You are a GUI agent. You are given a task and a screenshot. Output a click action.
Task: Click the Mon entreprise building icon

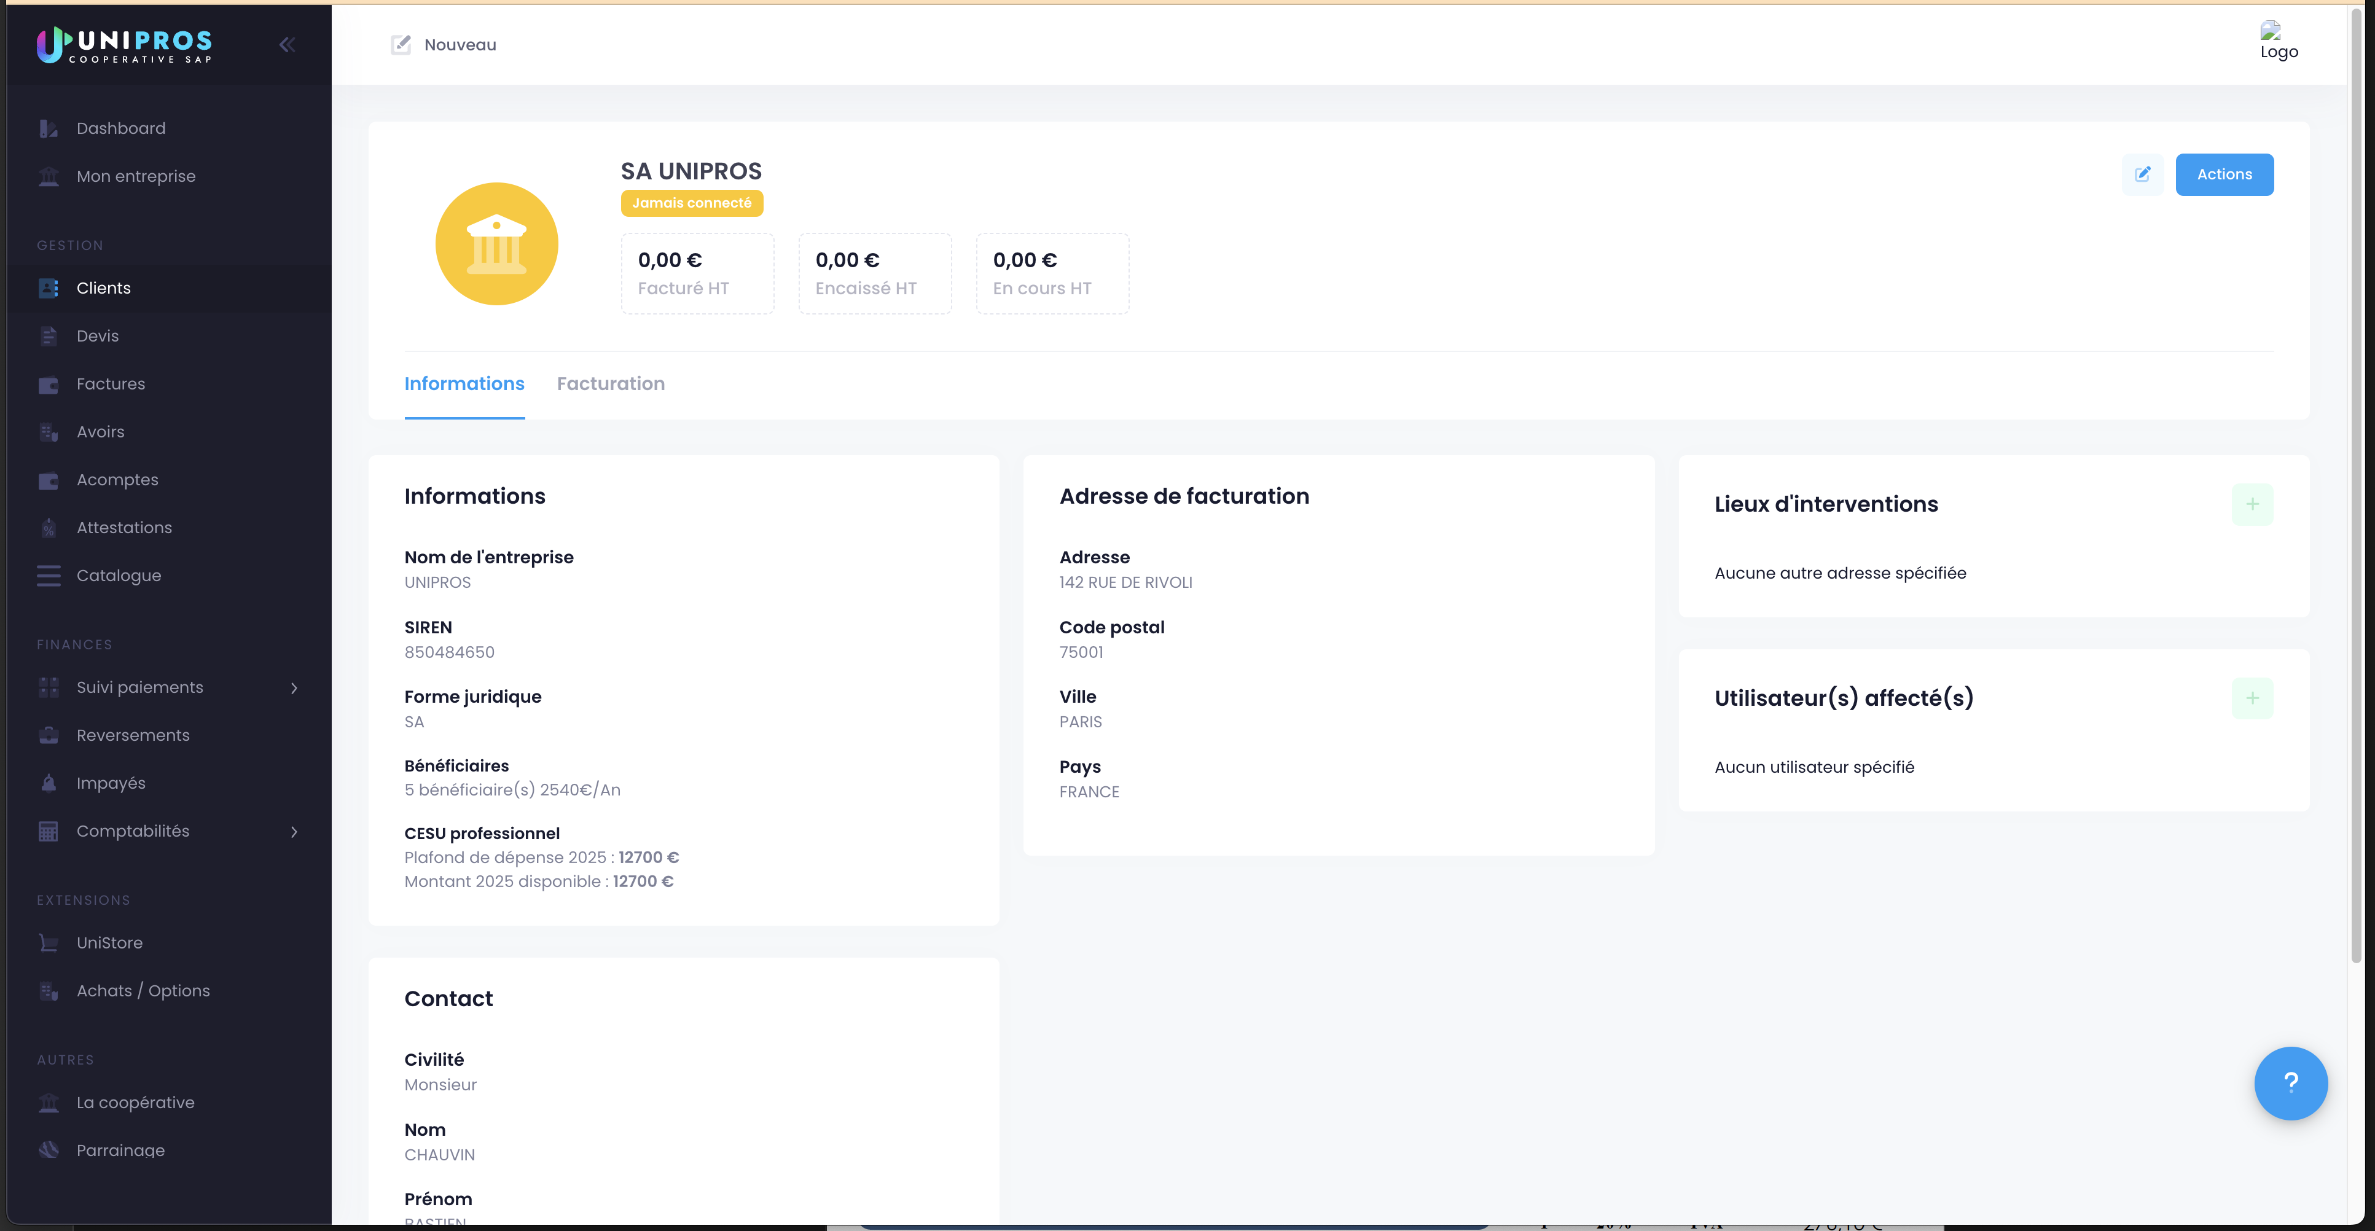tap(49, 176)
